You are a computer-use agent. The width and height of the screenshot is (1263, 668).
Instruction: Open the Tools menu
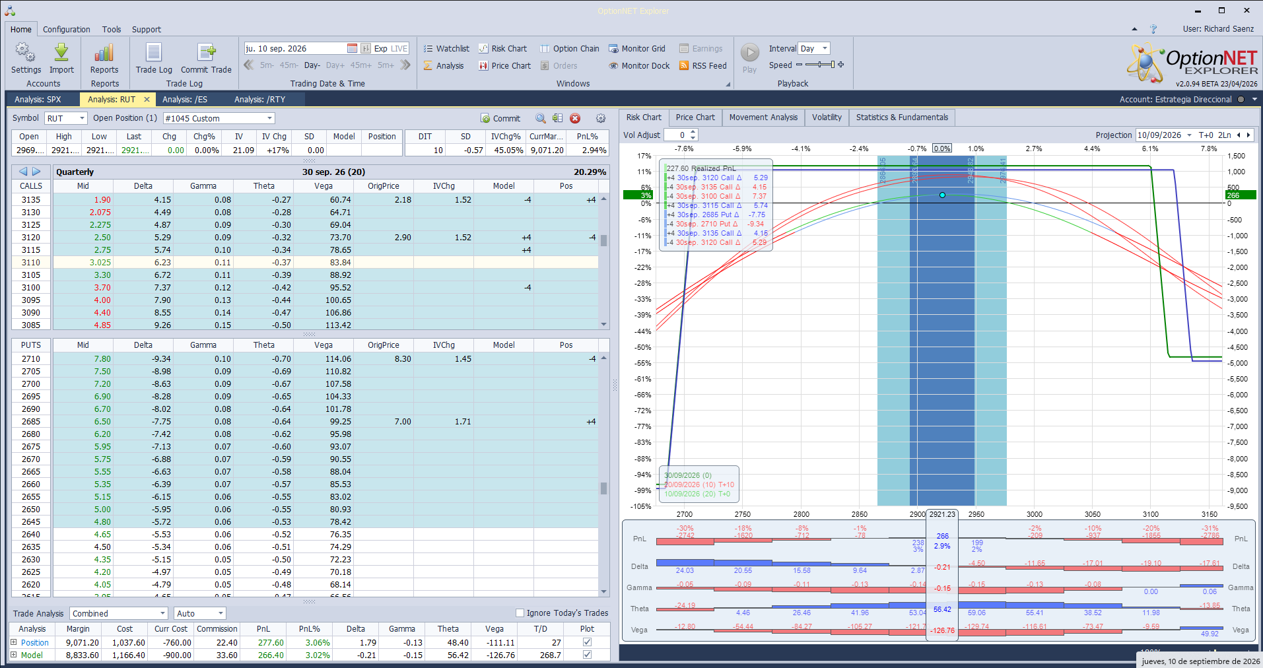[x=112, y=29]
